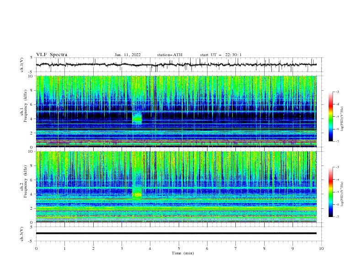This screenshot has height=279, width=362.
Task: Click the "-7" label on ch.2 colorbar
Action: [337, 217]
